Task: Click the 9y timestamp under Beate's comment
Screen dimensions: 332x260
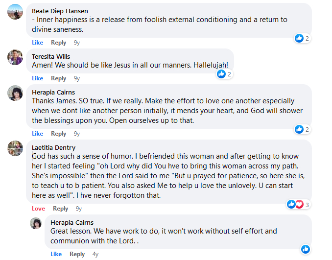Action: (x=76, y=43)
